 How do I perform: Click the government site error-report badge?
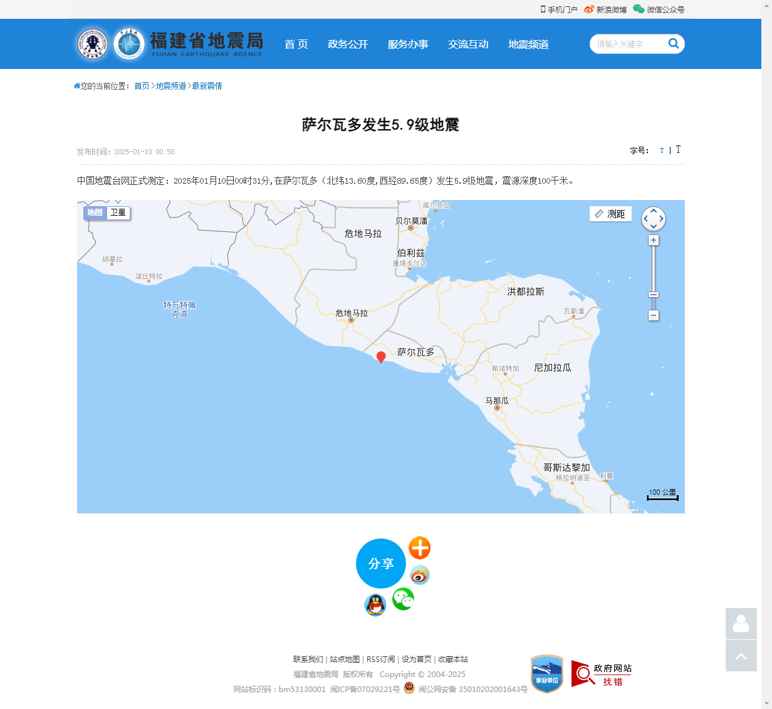pyautogui.click(x=601, y=674)
